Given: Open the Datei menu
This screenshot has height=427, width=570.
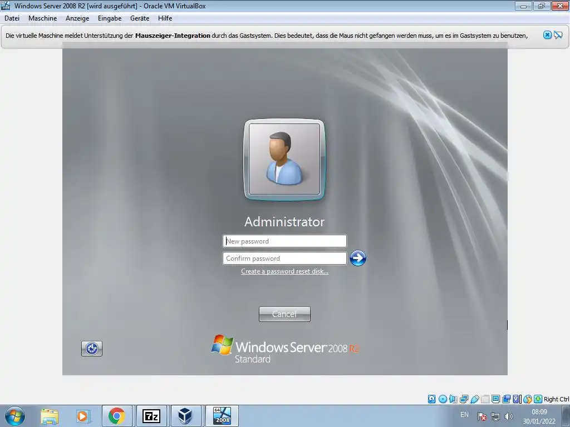Looking at the screenshot, I should point(12,18).
